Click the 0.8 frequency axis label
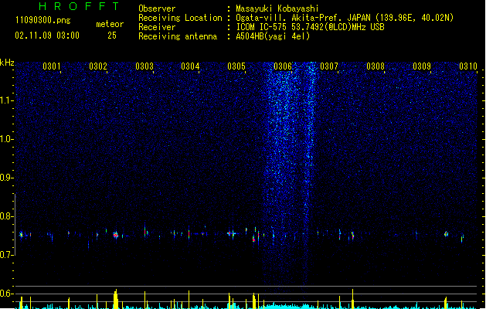The width and height of the screenshot is (486, 309). point(7,216)
